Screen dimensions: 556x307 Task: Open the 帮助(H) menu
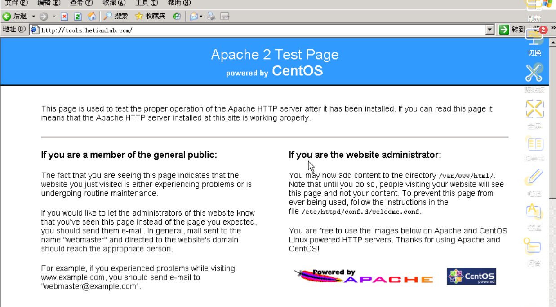pos(179,3)
